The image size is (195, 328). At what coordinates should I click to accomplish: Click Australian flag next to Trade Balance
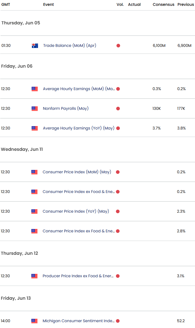click(35, 46)
